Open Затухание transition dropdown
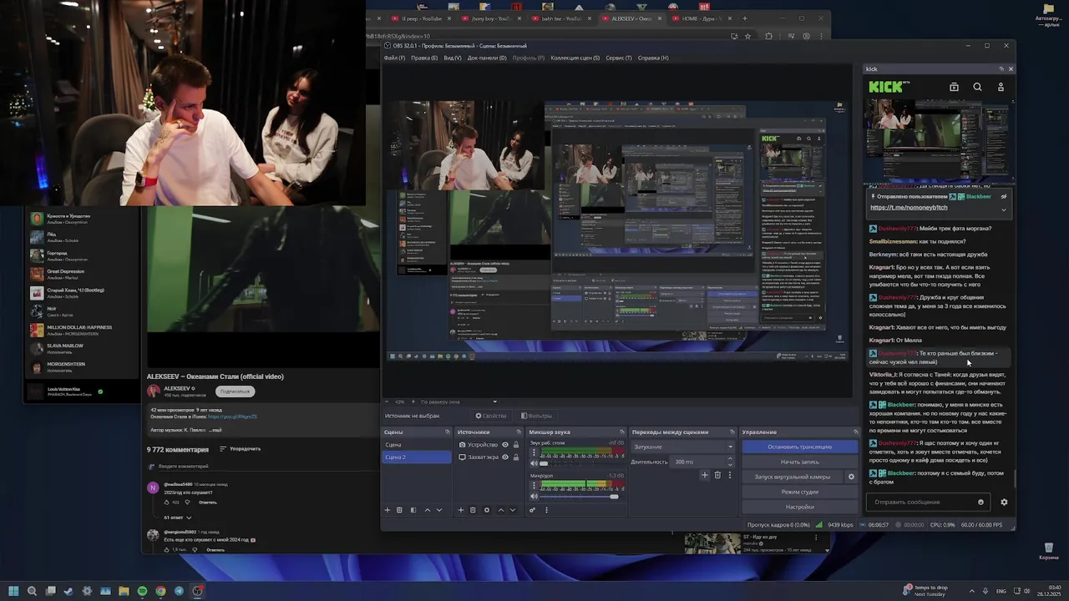The width and height of the screenshot is (1069, 601). click(x=683, y=447)
